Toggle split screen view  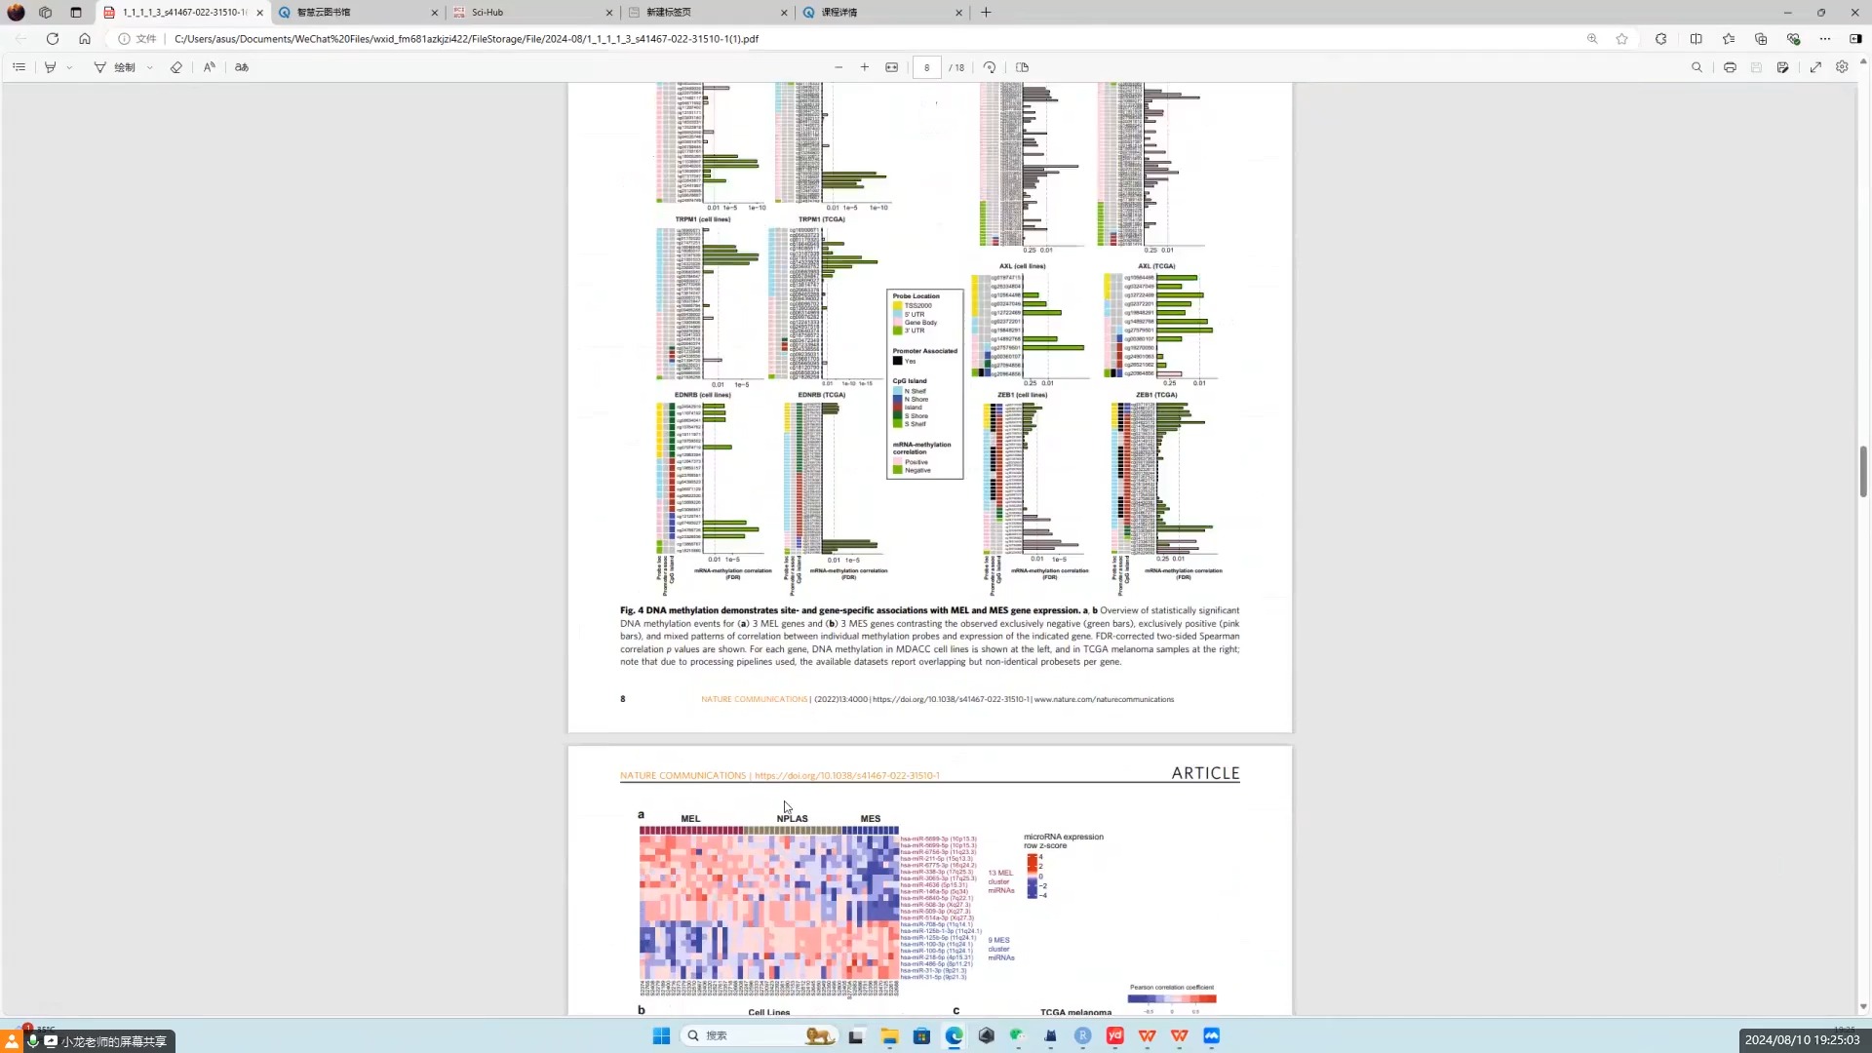click(x=1696, y=39)
